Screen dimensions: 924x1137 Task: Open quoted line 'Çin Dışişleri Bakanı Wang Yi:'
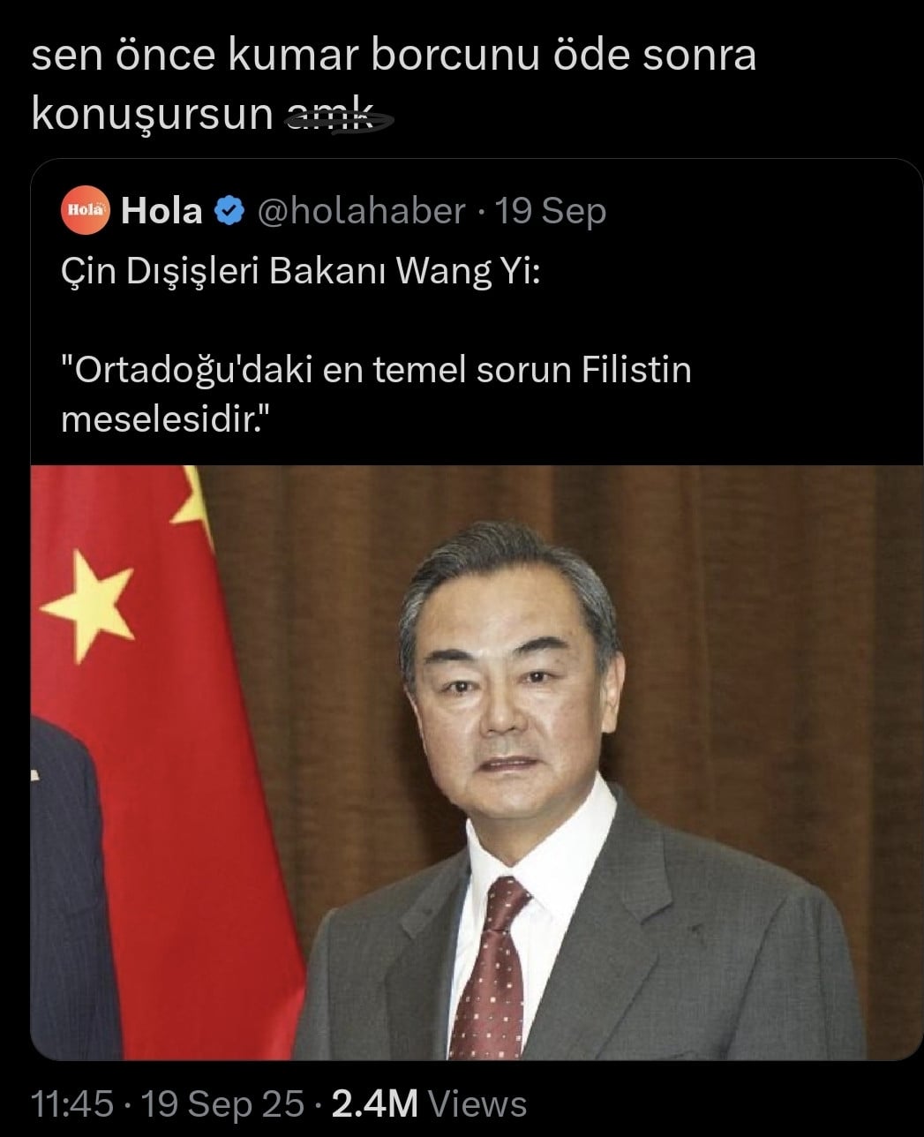300,273
